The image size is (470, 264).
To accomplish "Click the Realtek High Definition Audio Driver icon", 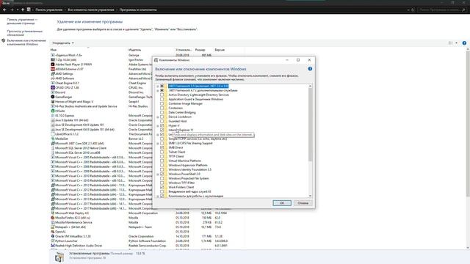I will [x=53, y=246].
